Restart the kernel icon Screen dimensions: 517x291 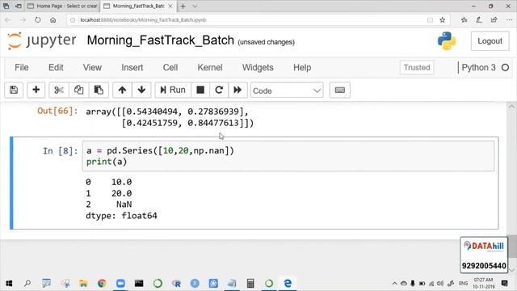219,90
